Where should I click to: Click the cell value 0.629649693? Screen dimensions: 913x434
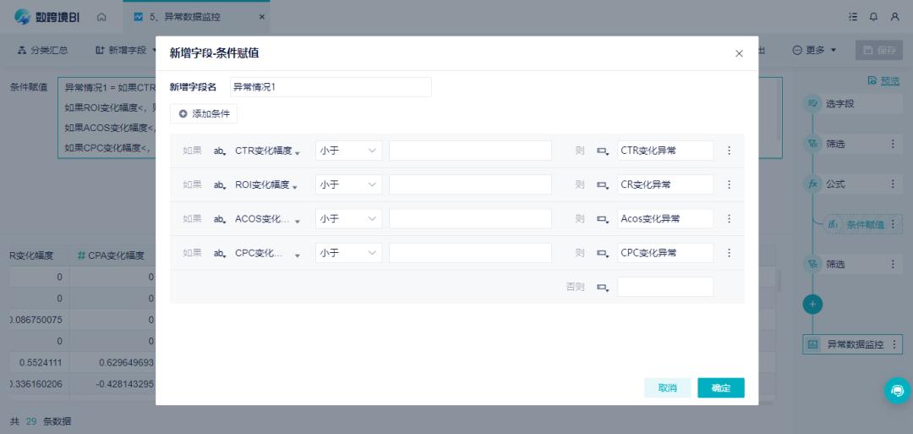(126, 363)
